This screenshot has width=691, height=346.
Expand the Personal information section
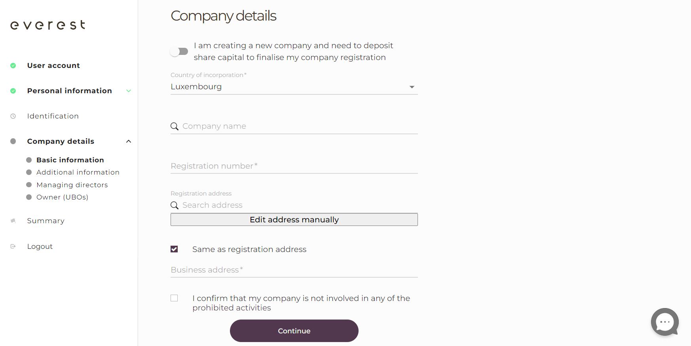coord(128,91)
